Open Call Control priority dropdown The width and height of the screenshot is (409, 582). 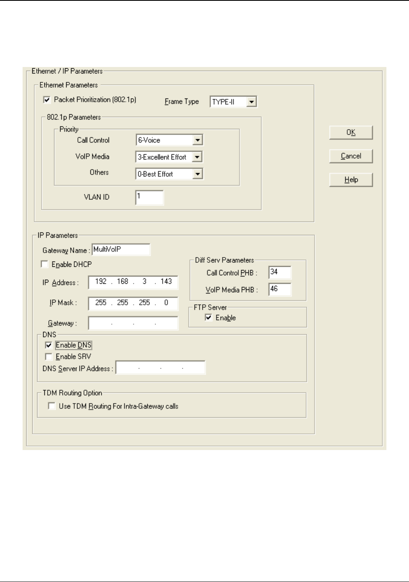click(197, 140)
